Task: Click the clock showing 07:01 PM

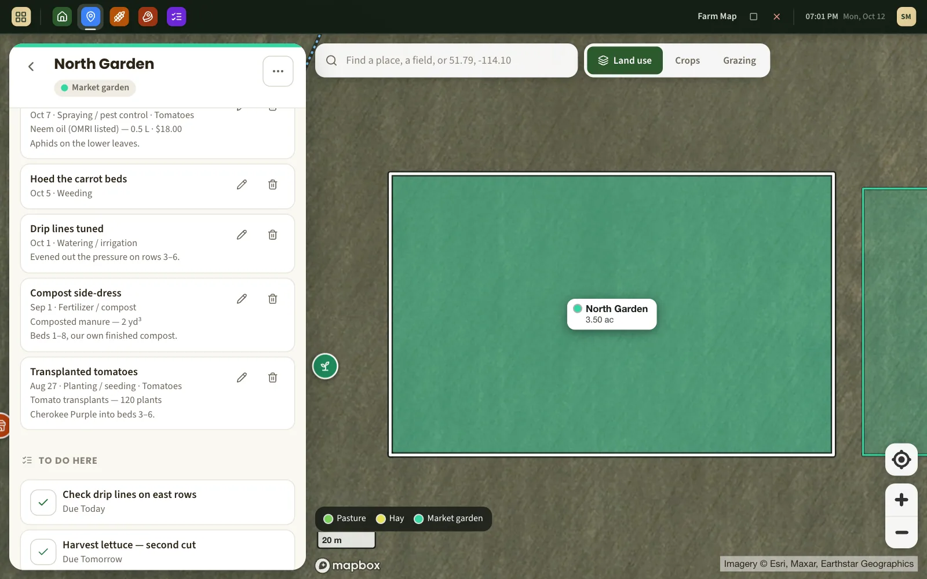Action: (822, 17)
